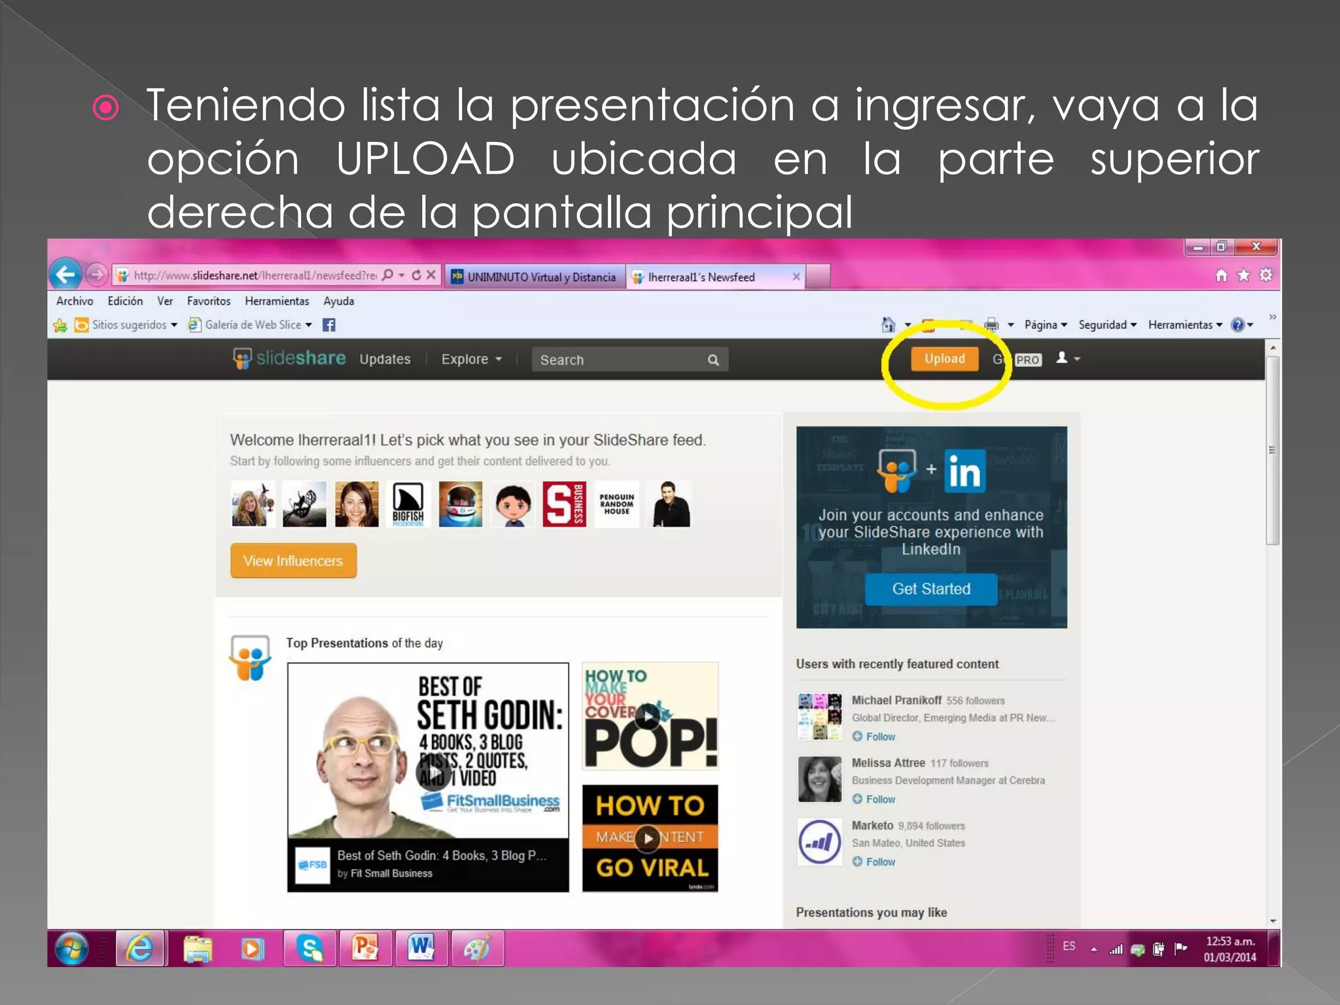Screen dimensions: 1340x1005
Task: Expand the Galería de Web Slice dropdown
Action: point(309,325)
